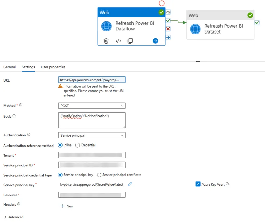265x223 pixels.
Task: Show Method info tooltip icon
Action: tap(21, 105)
